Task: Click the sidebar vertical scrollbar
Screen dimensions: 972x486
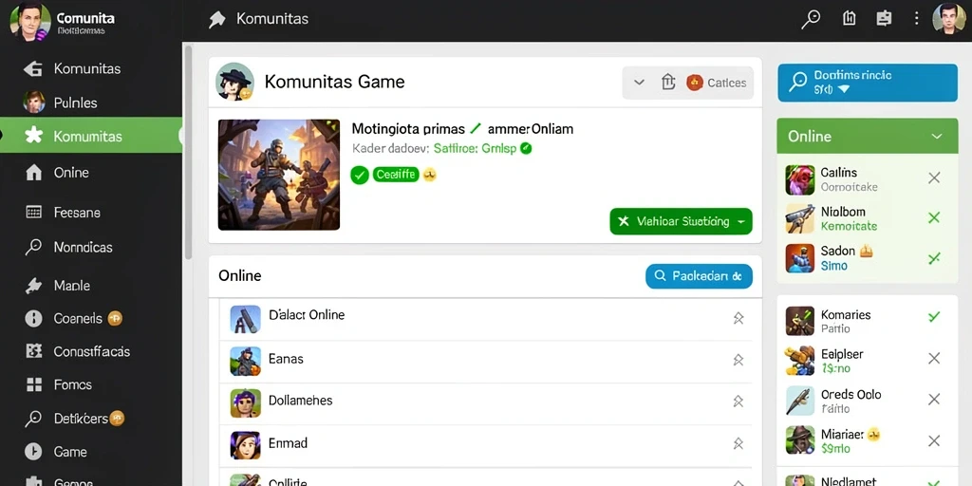Action: pyautogui.click(x=189, y=152)
